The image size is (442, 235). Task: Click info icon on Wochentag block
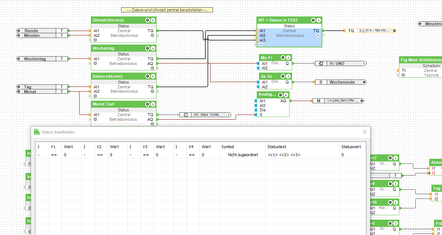tap(153, 48)
